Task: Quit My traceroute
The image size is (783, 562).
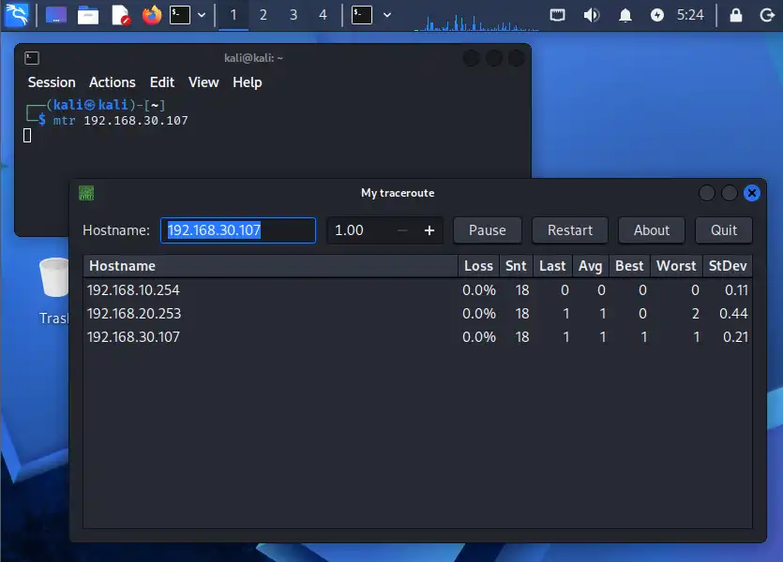Action: pos(724,230)
